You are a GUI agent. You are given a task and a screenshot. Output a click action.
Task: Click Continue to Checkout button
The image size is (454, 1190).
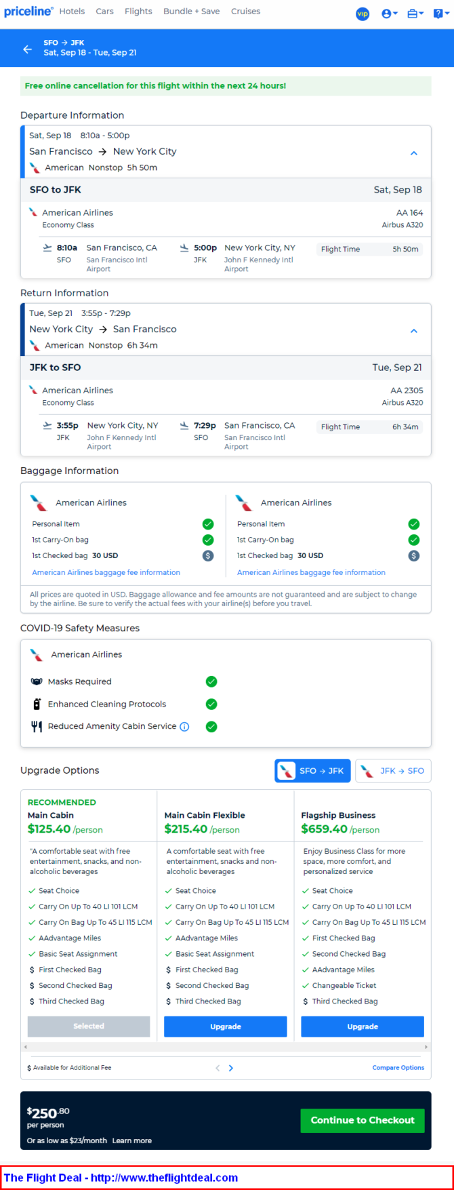pyautogui.click(x=363, y=1120)
